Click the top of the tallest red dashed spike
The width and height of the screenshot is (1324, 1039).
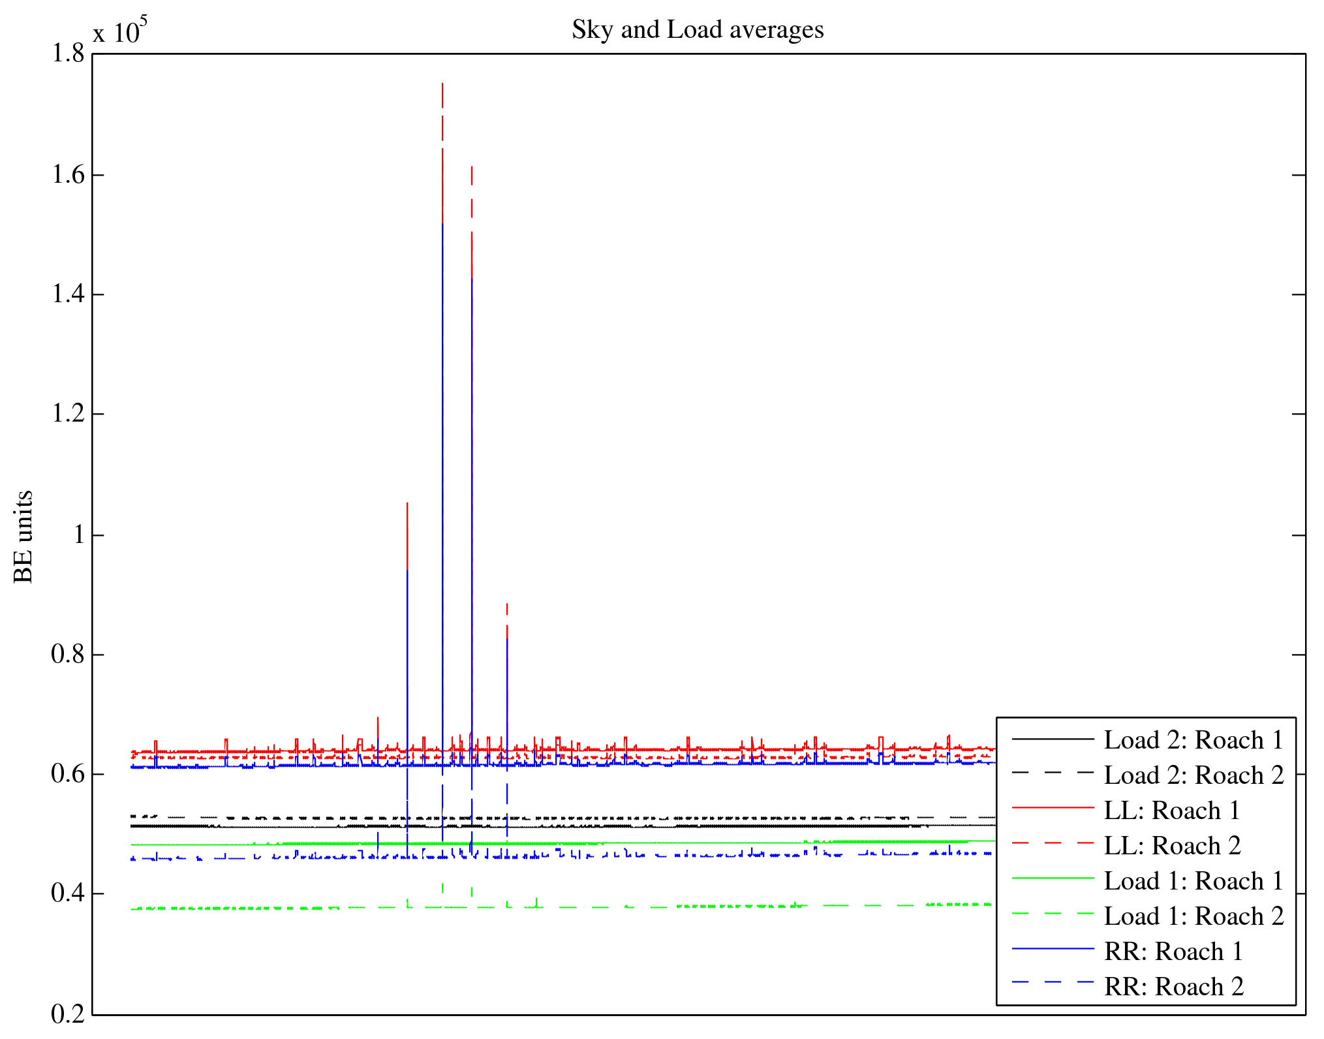point(442,85)
